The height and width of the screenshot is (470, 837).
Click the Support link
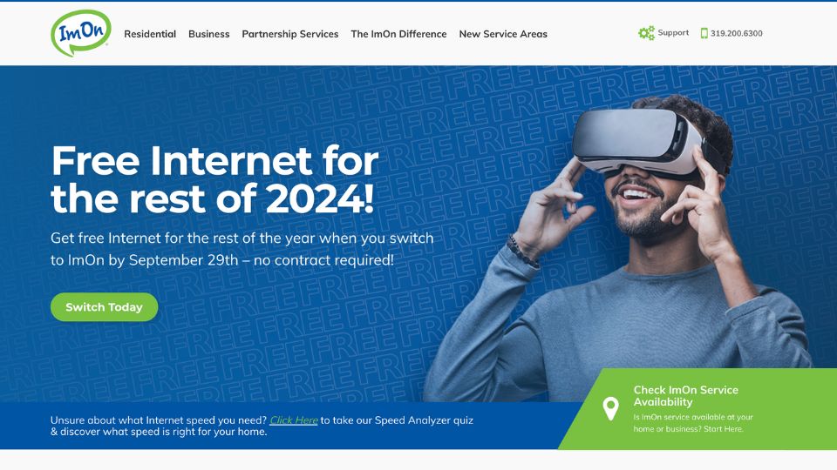[x=673, y=32]
